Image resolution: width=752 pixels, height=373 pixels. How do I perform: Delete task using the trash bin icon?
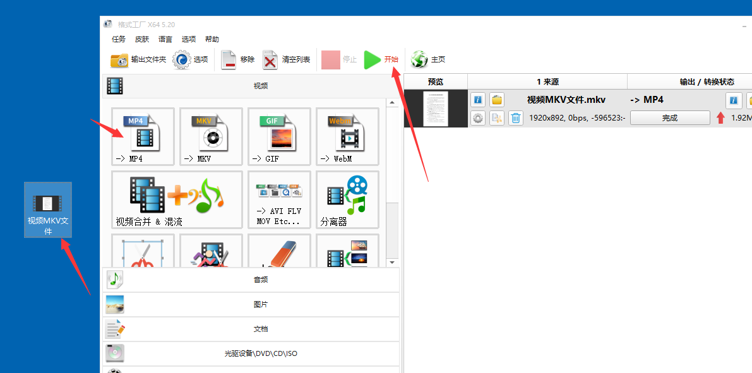coord(516,118)
